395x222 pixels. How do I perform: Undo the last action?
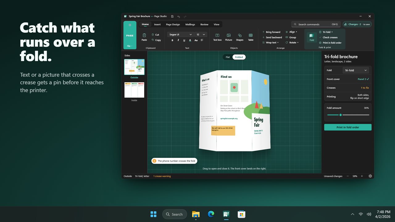point(179,16)
